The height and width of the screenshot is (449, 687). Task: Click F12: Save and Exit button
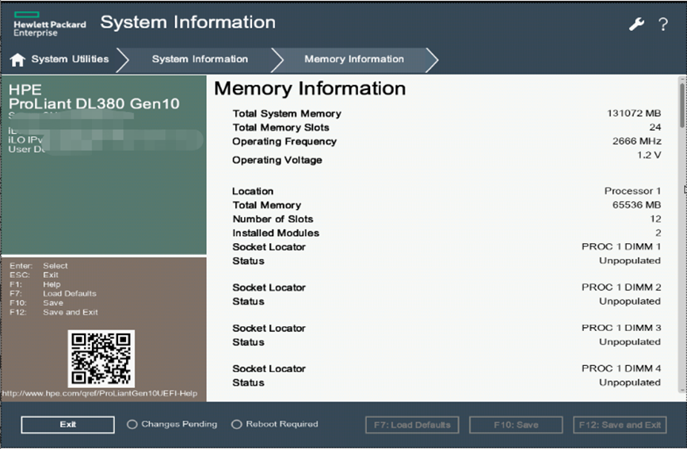tap(620, 424)
